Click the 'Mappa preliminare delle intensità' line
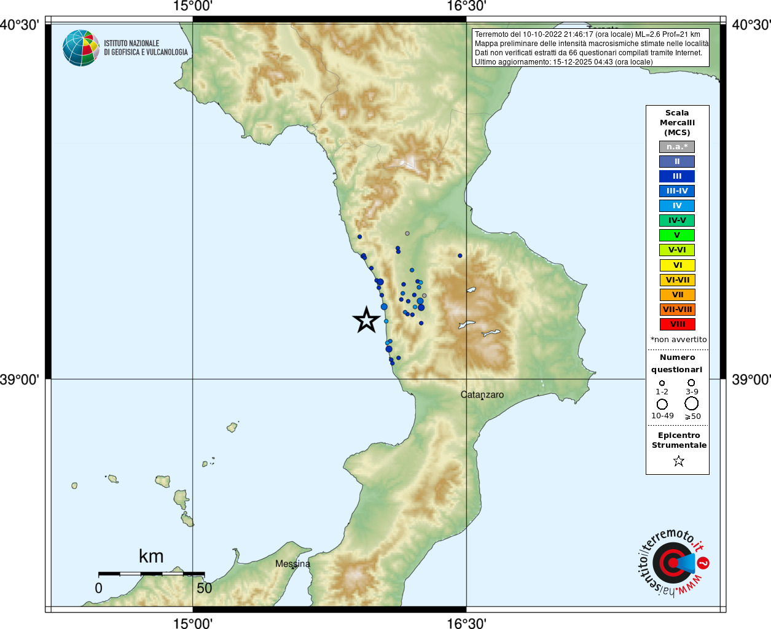Image resolution: width=771 pixels, height=629 pixels. pyautogui.click(x=592, y=44)
